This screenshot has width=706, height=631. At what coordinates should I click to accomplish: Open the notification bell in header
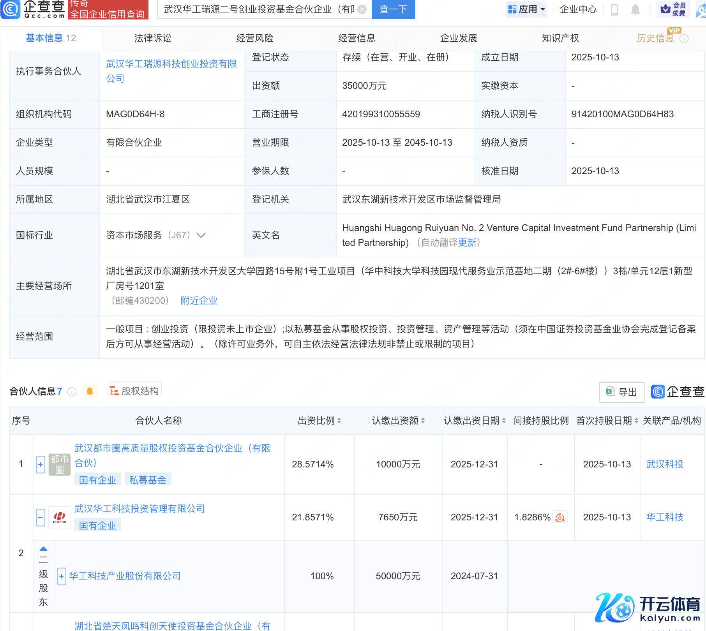point(635,9)
